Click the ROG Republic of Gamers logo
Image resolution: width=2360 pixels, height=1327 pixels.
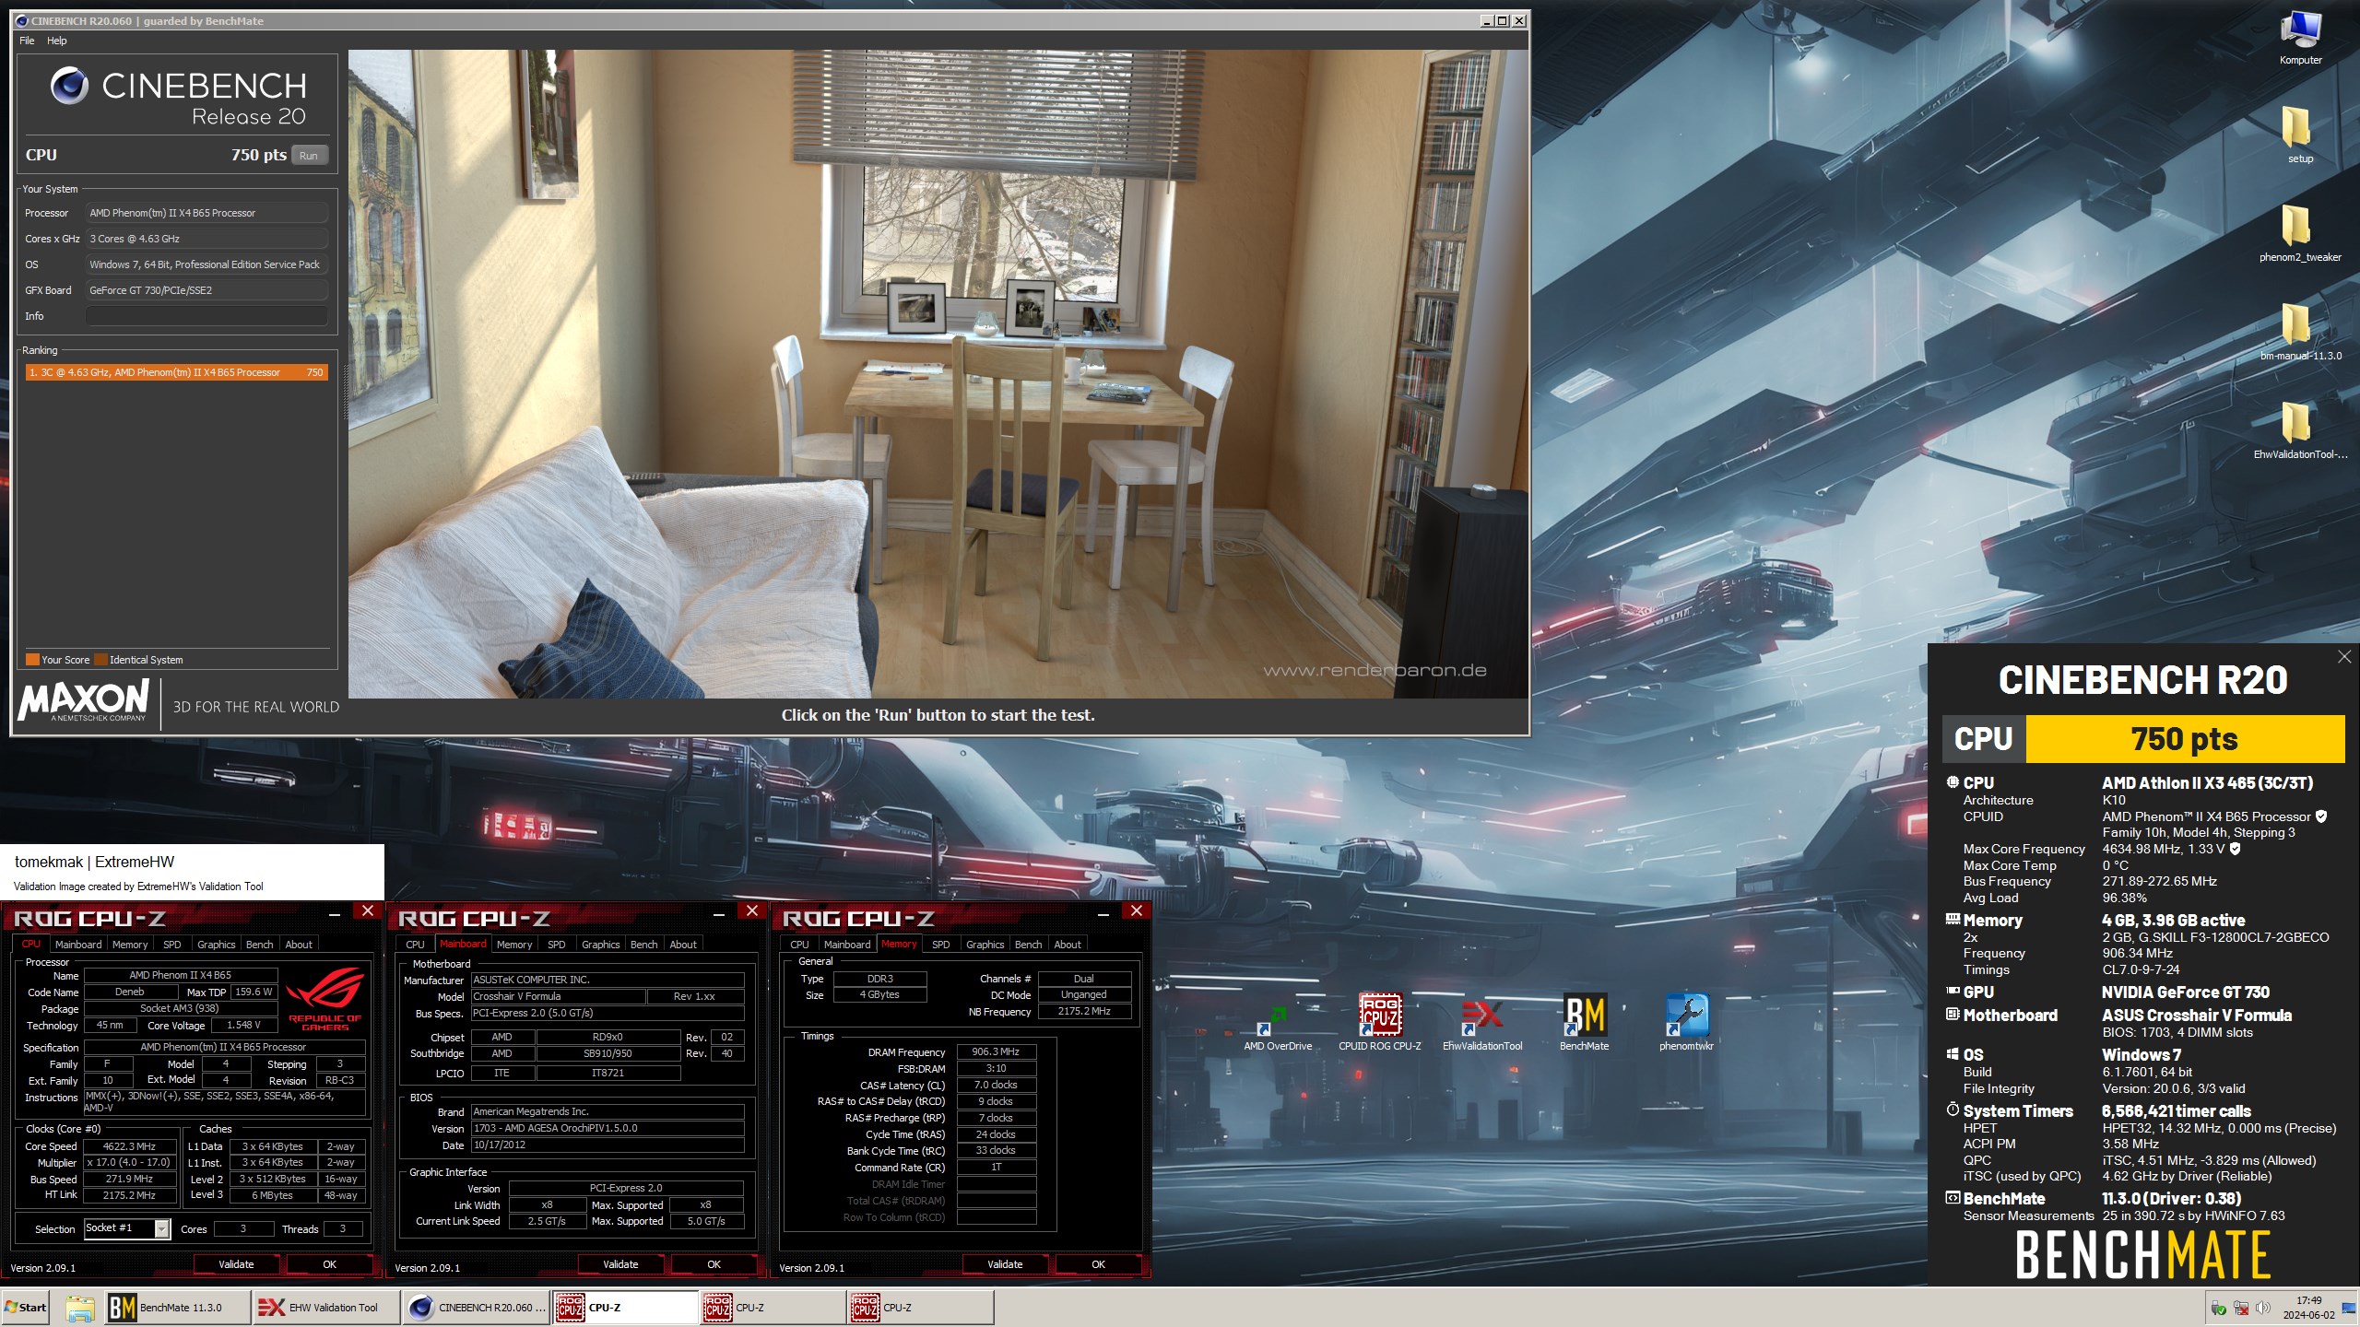(324, 998)
